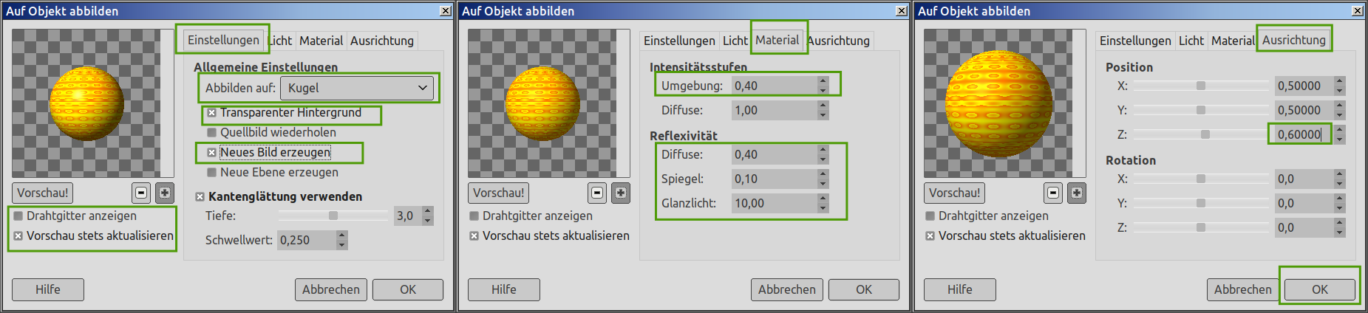Click the Umgebung value field
Screen dimensions: 1368x313
click(774, 86)
